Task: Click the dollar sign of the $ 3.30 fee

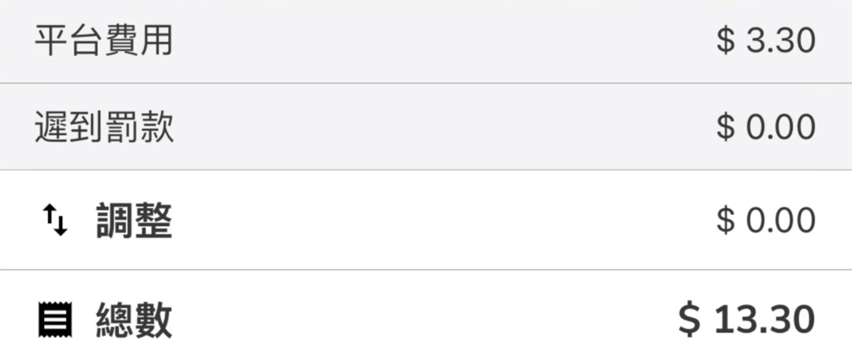Action: (x=725, y=41)
